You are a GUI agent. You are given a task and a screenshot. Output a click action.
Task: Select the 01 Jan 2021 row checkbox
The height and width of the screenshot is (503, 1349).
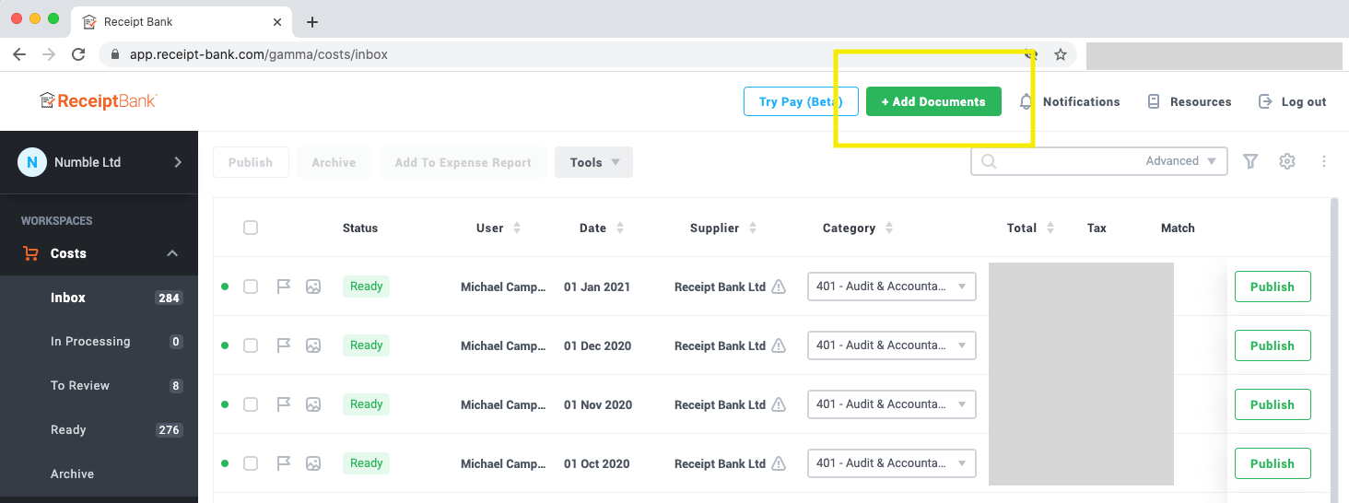click(x=251, y=287)
